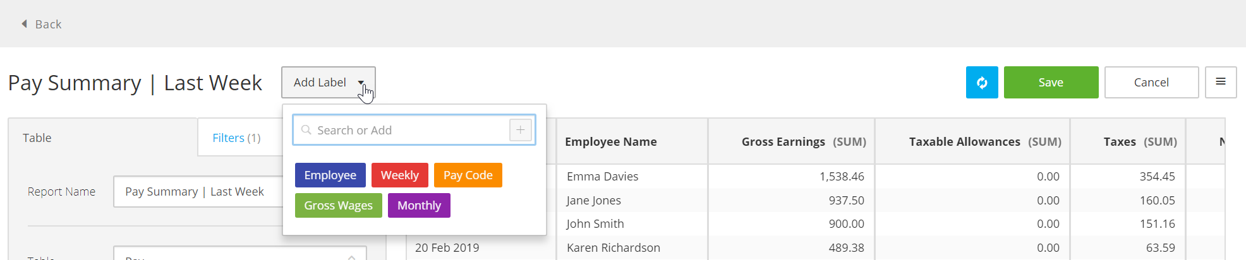Expand the Table dropdown field
Image resolution: width=1246 pixels, height=260 pixels.
(x=240, y=254)
